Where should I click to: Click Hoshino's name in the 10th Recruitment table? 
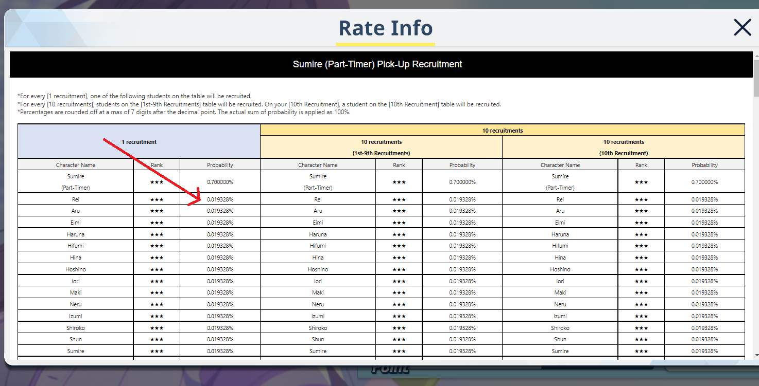pos(560,269)
